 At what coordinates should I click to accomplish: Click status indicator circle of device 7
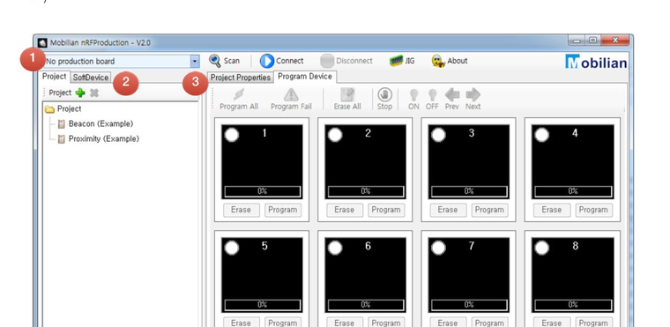438,248
